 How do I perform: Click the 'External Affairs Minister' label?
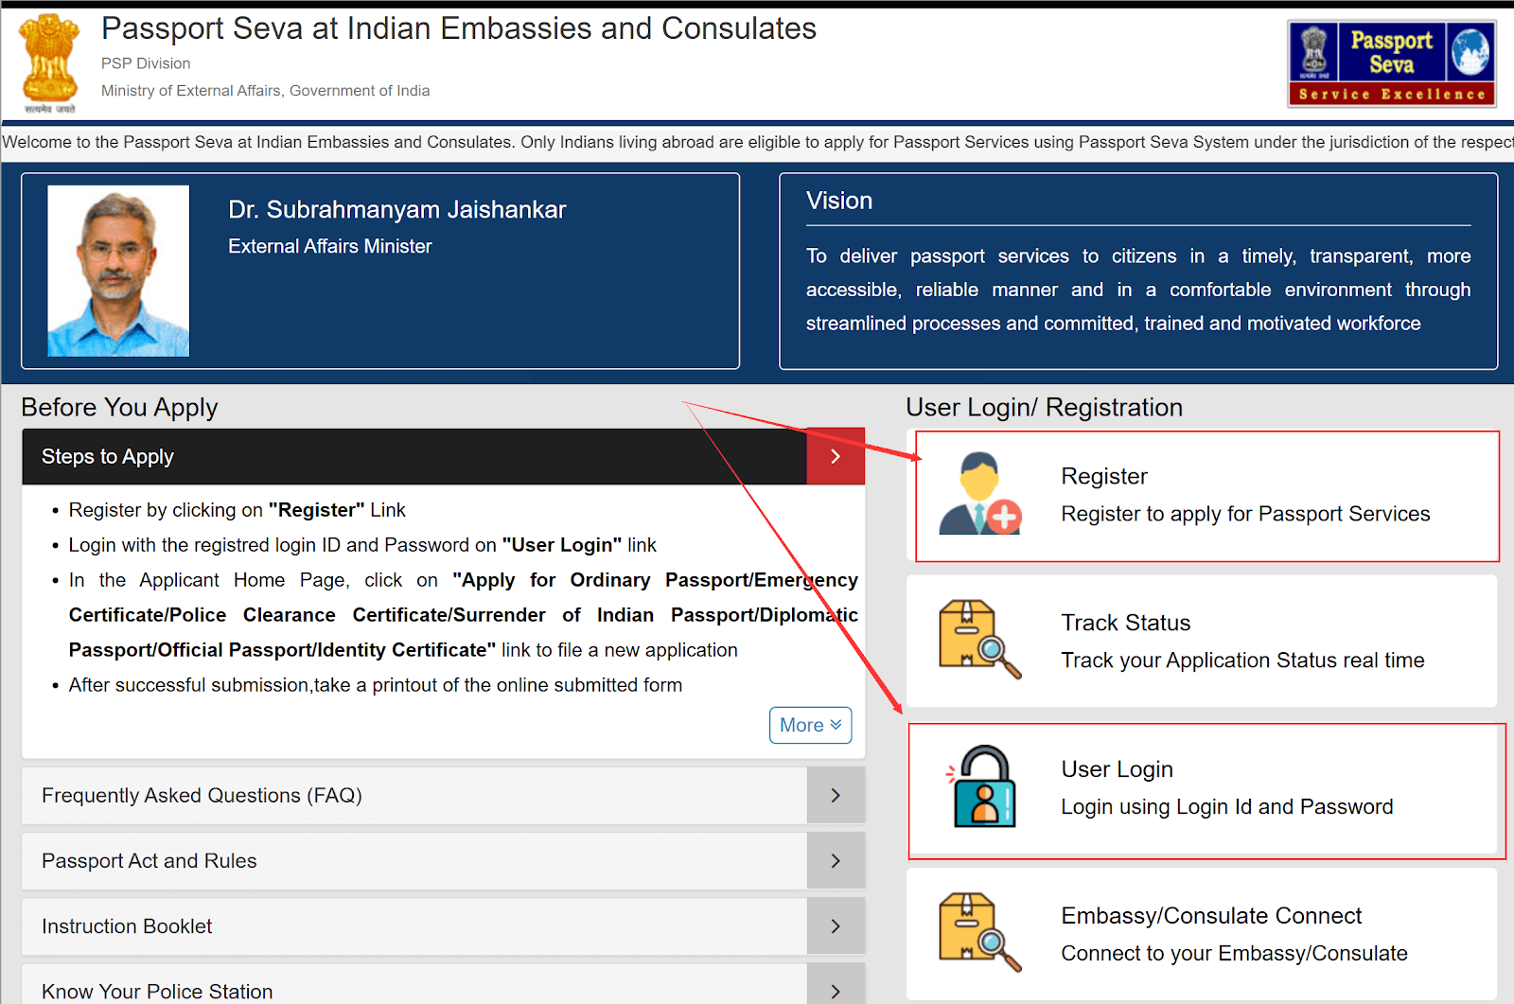click(329, 246)
